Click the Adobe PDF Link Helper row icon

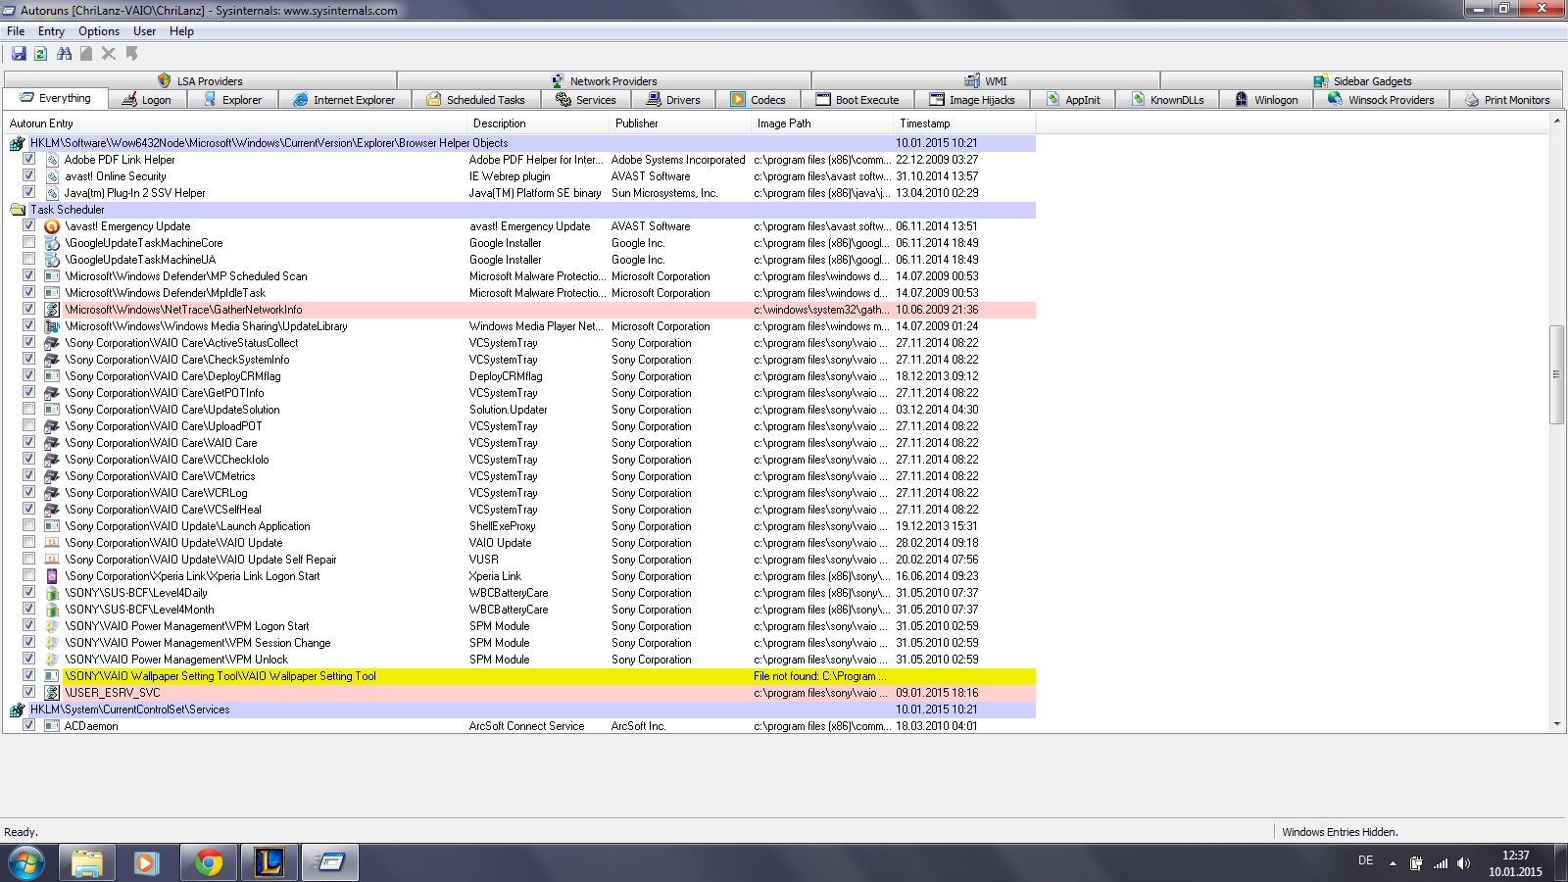click(x=52, y=160)
